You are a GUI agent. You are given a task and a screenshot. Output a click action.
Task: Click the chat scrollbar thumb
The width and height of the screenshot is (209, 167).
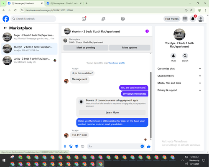click(150, 105)
